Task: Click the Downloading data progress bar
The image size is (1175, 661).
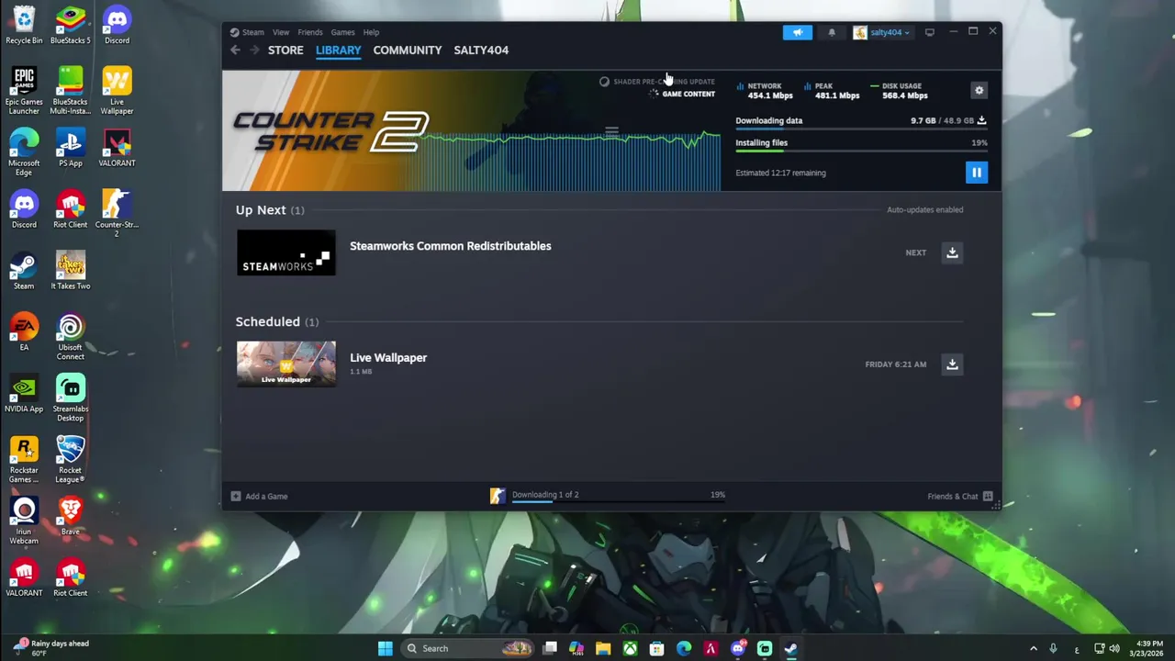Action: (x=861, y=130)
